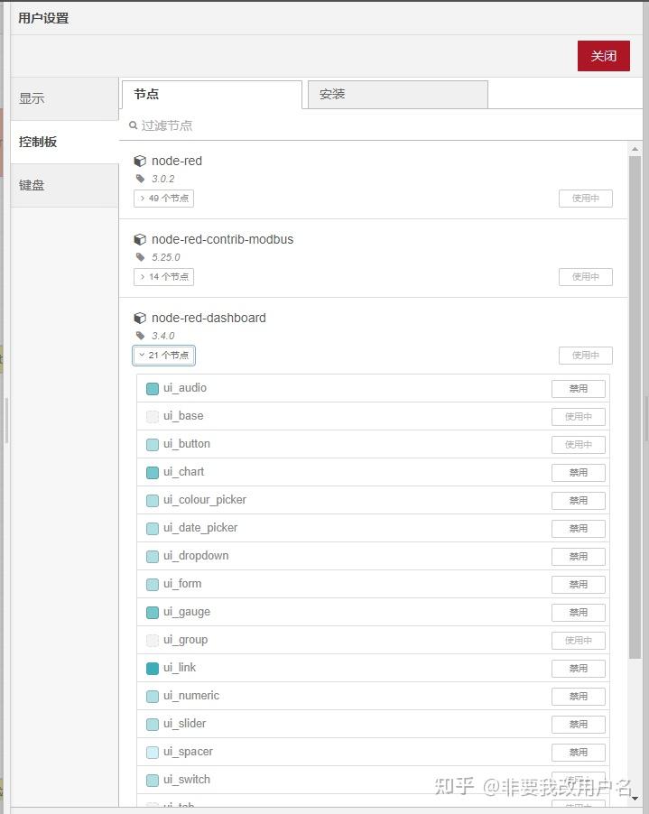649x814 pixels.
Task: Select the ui_chart node icon
Action: pos(152,472)
